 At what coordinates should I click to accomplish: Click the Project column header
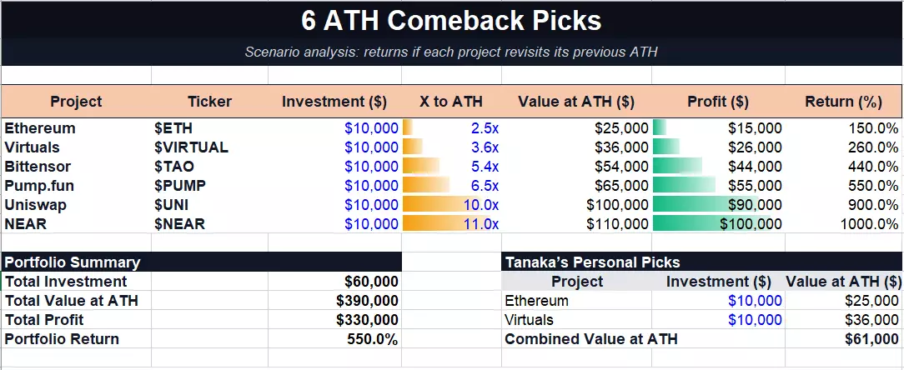click(76, 102)
